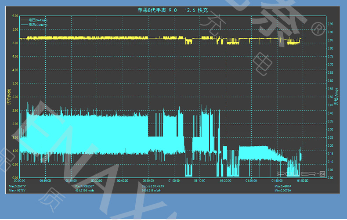Click the 481.2196 mAh capacity value
Image resolution: width=347 pixels, height=220 pixels.
84,190
